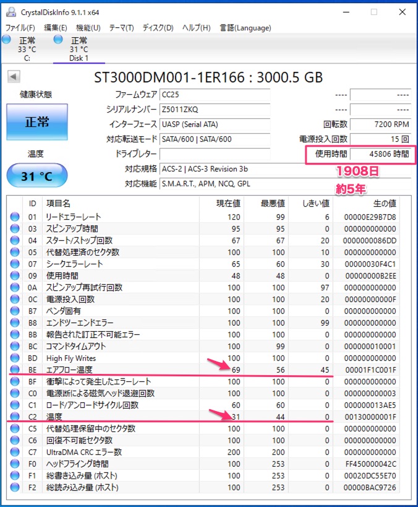Click the status orb for ID 0A row
This screenshot has width=418, height=507.
[x=15, y=287]
